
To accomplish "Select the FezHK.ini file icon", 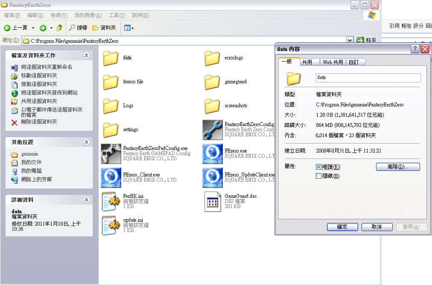I will click(111, 202).
